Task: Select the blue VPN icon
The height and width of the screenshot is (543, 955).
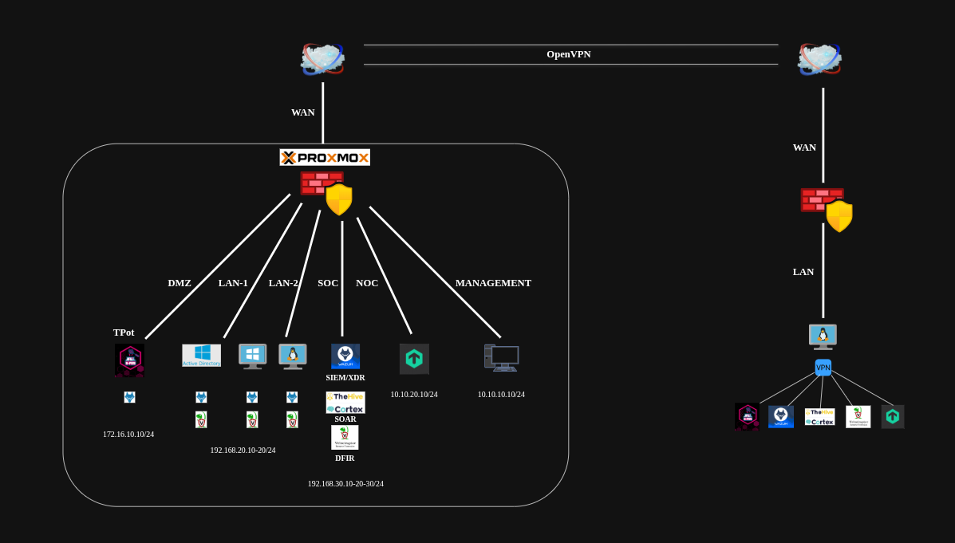Action: [823, 368]
